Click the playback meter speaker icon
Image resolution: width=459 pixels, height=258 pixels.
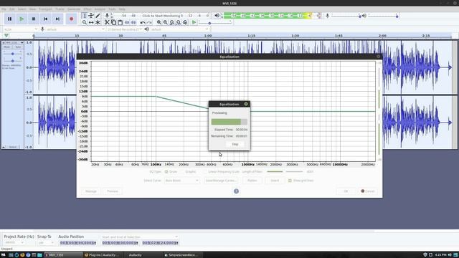pos(217,16)
